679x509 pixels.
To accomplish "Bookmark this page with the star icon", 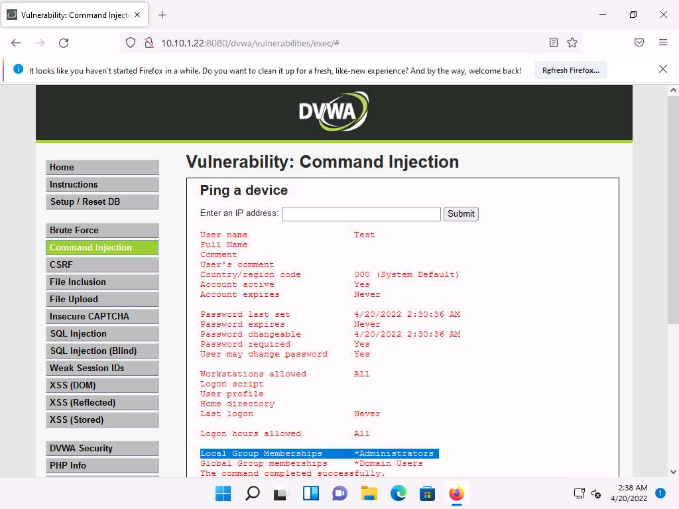I will pos(572,43).
